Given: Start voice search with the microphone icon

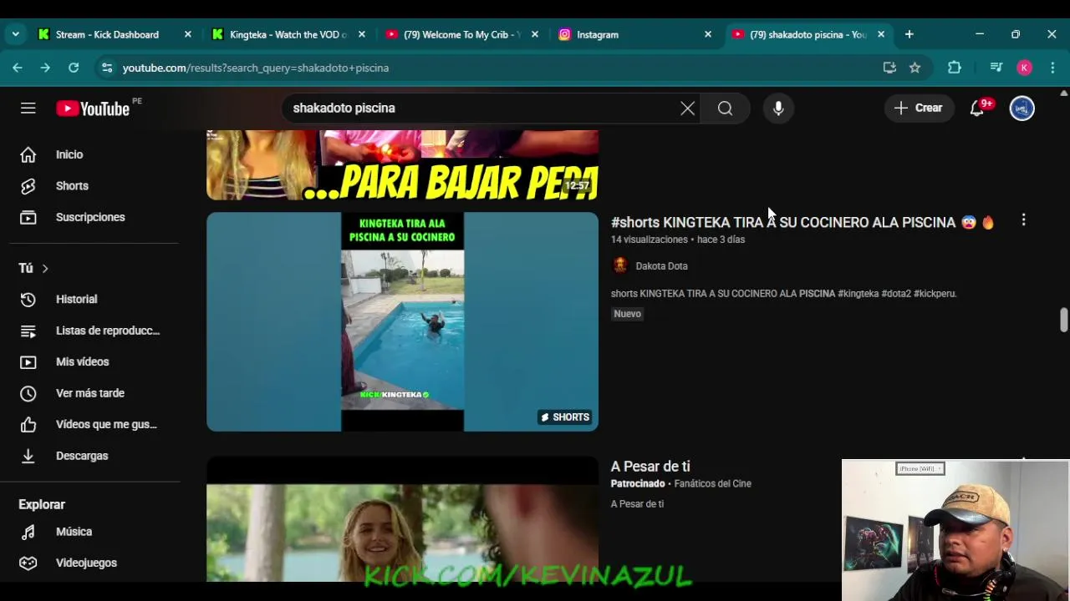Looking at the screenshot, I should [x=778, y=108].
